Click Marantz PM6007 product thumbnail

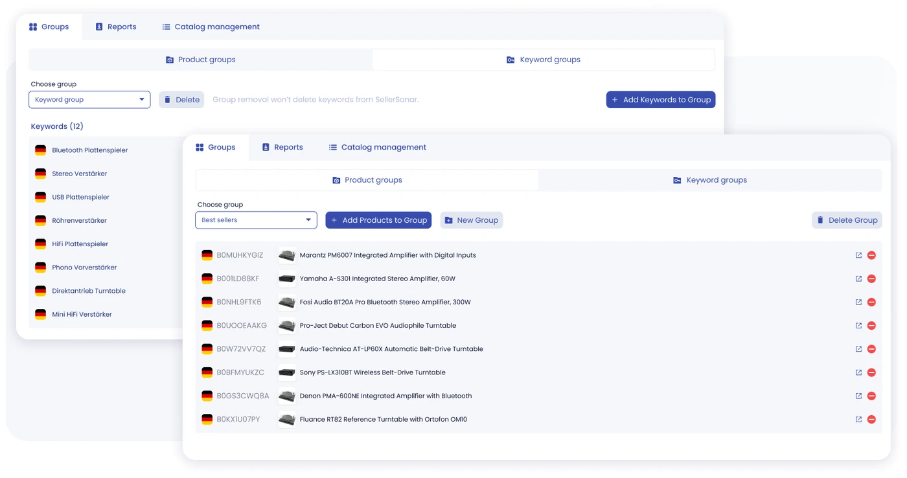286,255
